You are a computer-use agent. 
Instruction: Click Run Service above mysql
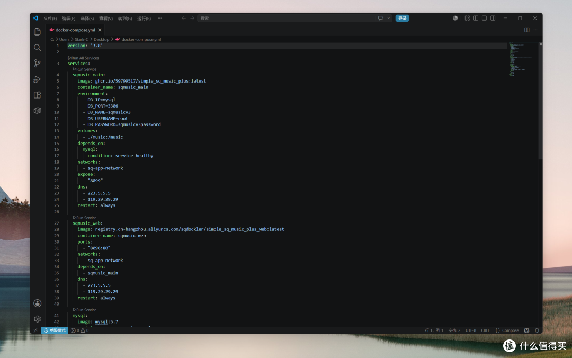(x=85, y=310)
